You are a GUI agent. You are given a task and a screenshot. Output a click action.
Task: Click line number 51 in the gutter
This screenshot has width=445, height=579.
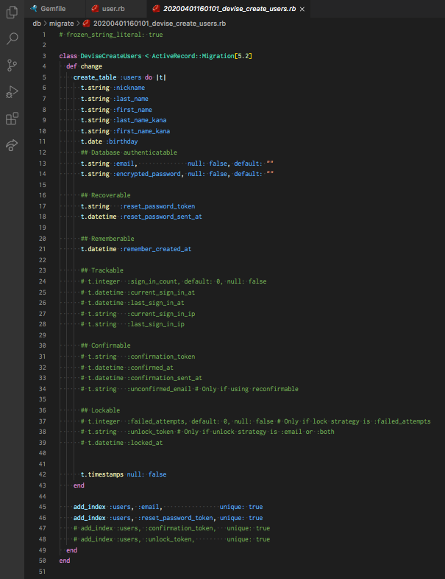43,572
